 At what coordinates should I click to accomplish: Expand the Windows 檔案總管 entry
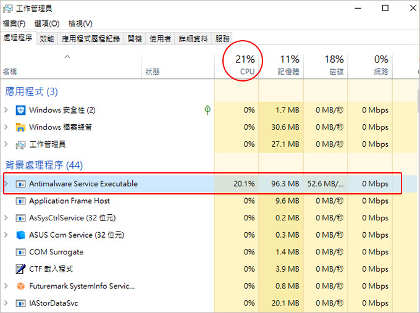point(6,127)
